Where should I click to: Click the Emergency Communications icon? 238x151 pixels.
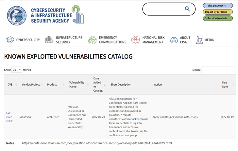92,40
